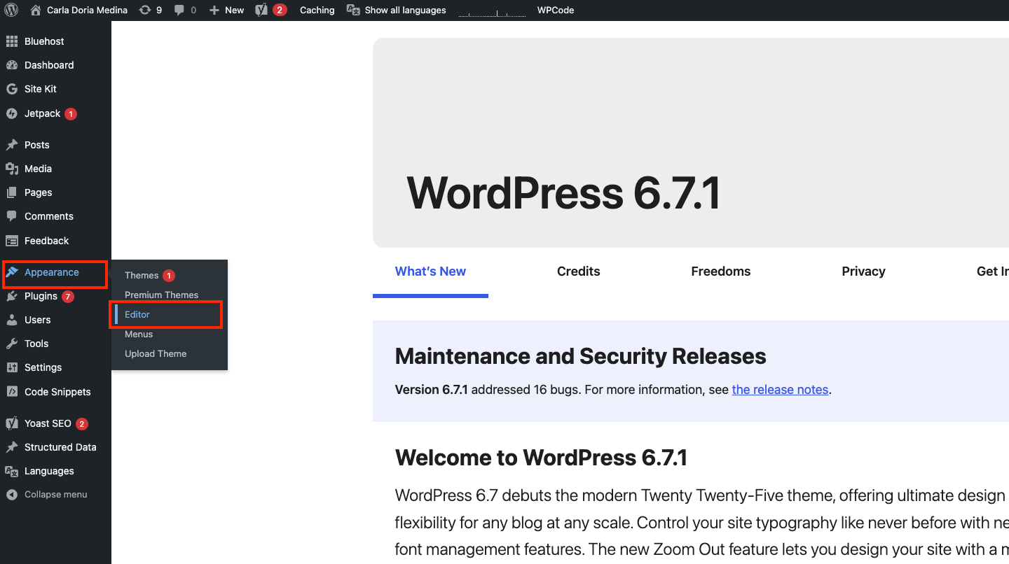Open the Pages menu
The width and height of the screenshot is (1009, 564).
pyautogui.click(x=55, y=192)
